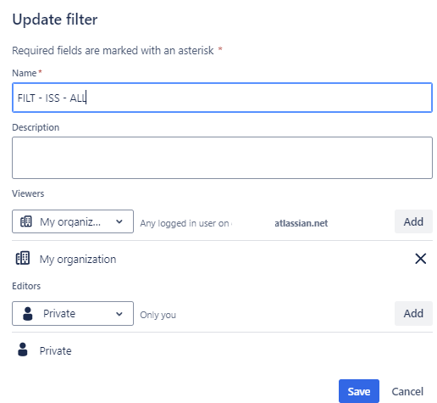Click the Update filter heading
This screenshot has height=403, width=437.
tap(55, 20)
